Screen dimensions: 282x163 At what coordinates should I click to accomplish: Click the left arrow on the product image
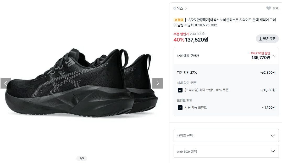(5, 83)
